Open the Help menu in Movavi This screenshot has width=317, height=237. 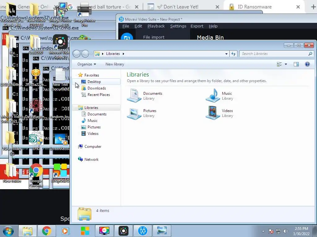213,26
